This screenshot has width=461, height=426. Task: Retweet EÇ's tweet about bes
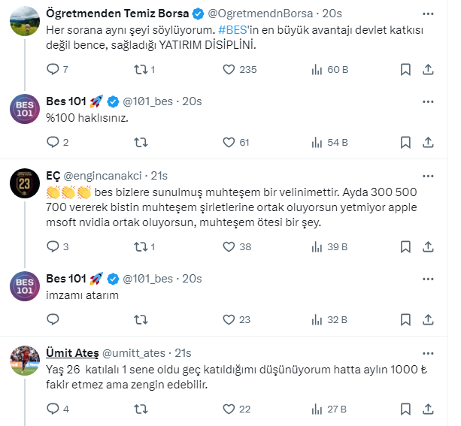click(x=141, y=246)
